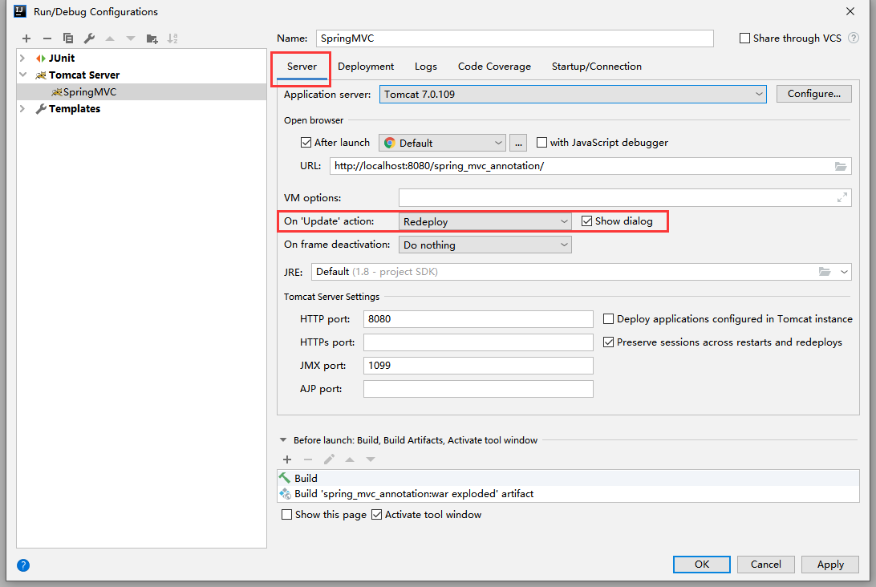This screenshot has width=876, height=587.
Task: Click the AJP port field
Action: coord(478,389)
